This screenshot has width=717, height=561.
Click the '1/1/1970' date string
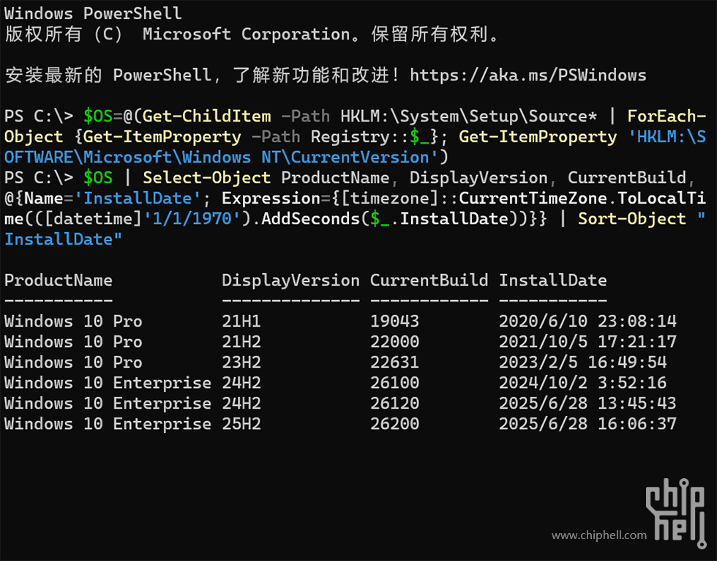click(192, 219)
